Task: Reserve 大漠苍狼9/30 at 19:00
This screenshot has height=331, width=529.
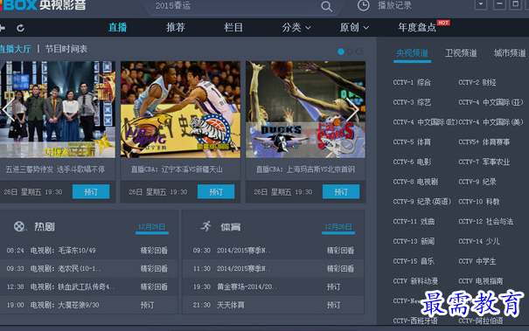Action: pyautogui.click(x=148, y=305)
